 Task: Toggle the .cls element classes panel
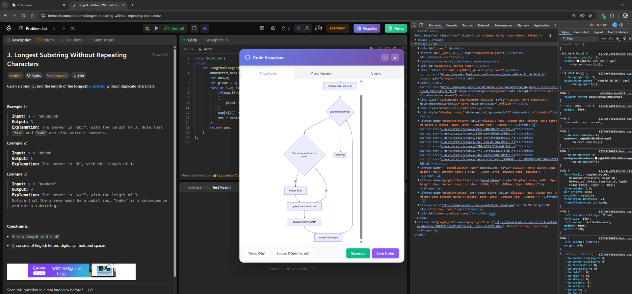[611, 38]
